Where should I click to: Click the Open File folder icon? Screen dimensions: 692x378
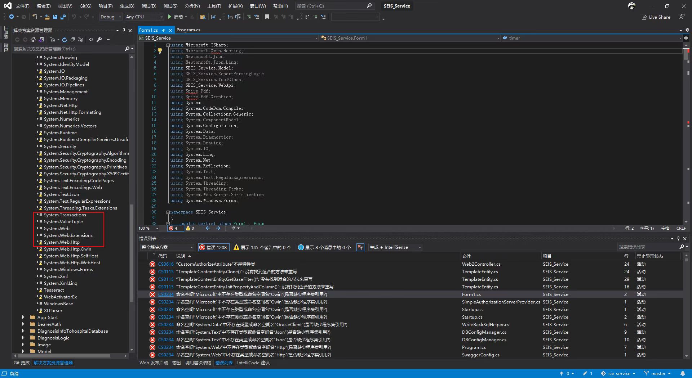pyautogui.click(x=47, y=17)
